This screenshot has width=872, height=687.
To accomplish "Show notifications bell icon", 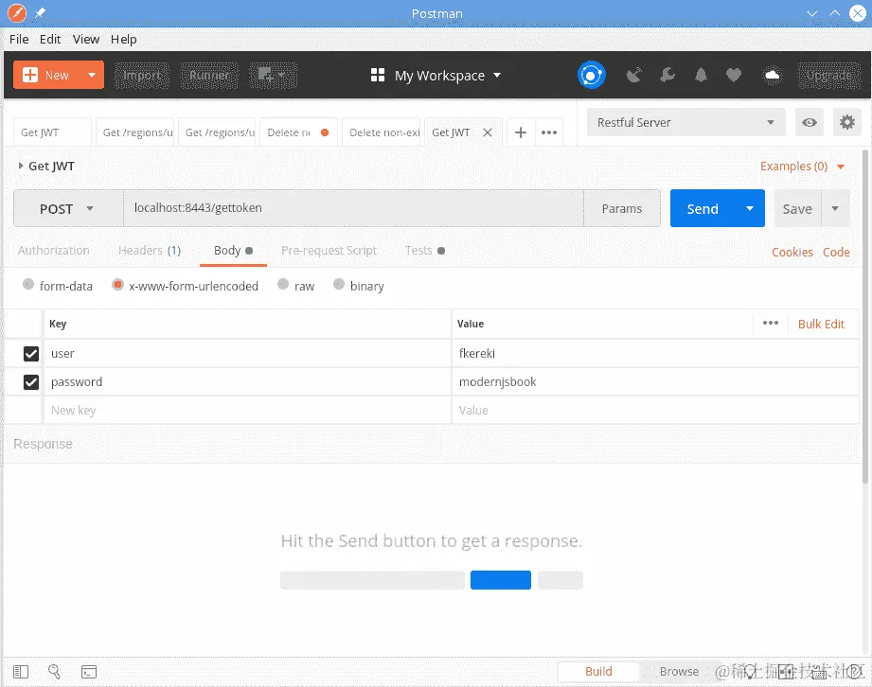I will tap(701, 75).
